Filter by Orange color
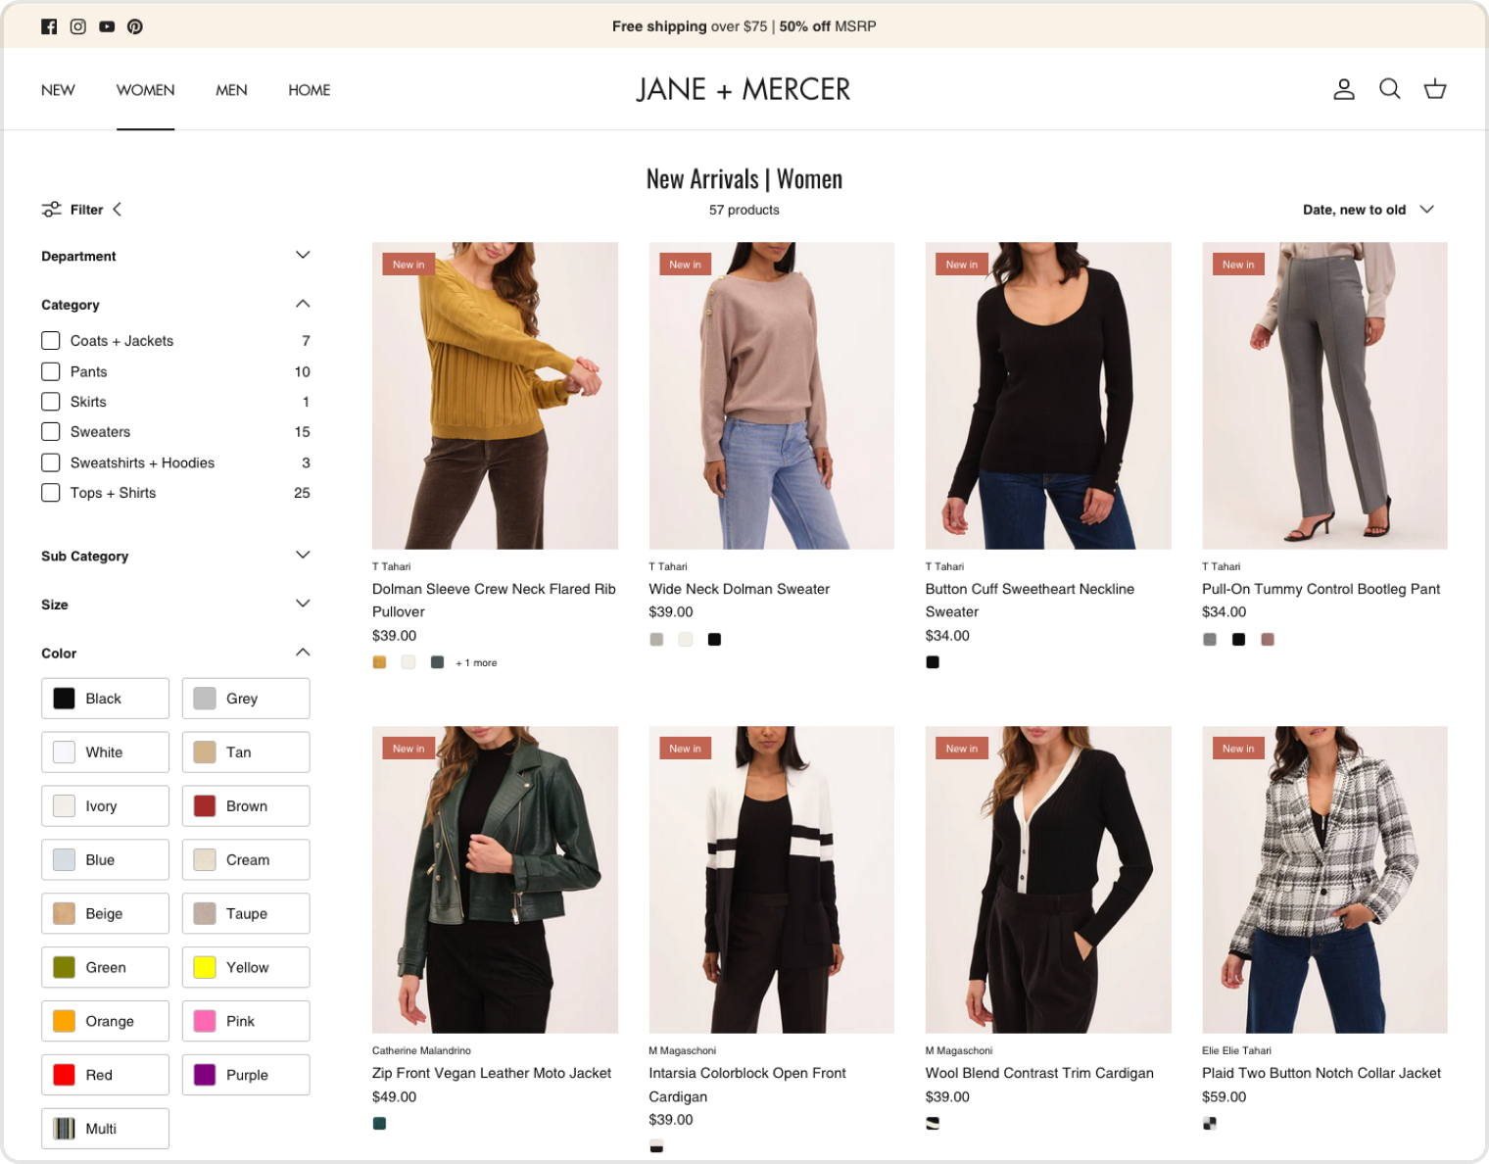The height and width of the screenshot is (1164, 1489). point(105,1021)
